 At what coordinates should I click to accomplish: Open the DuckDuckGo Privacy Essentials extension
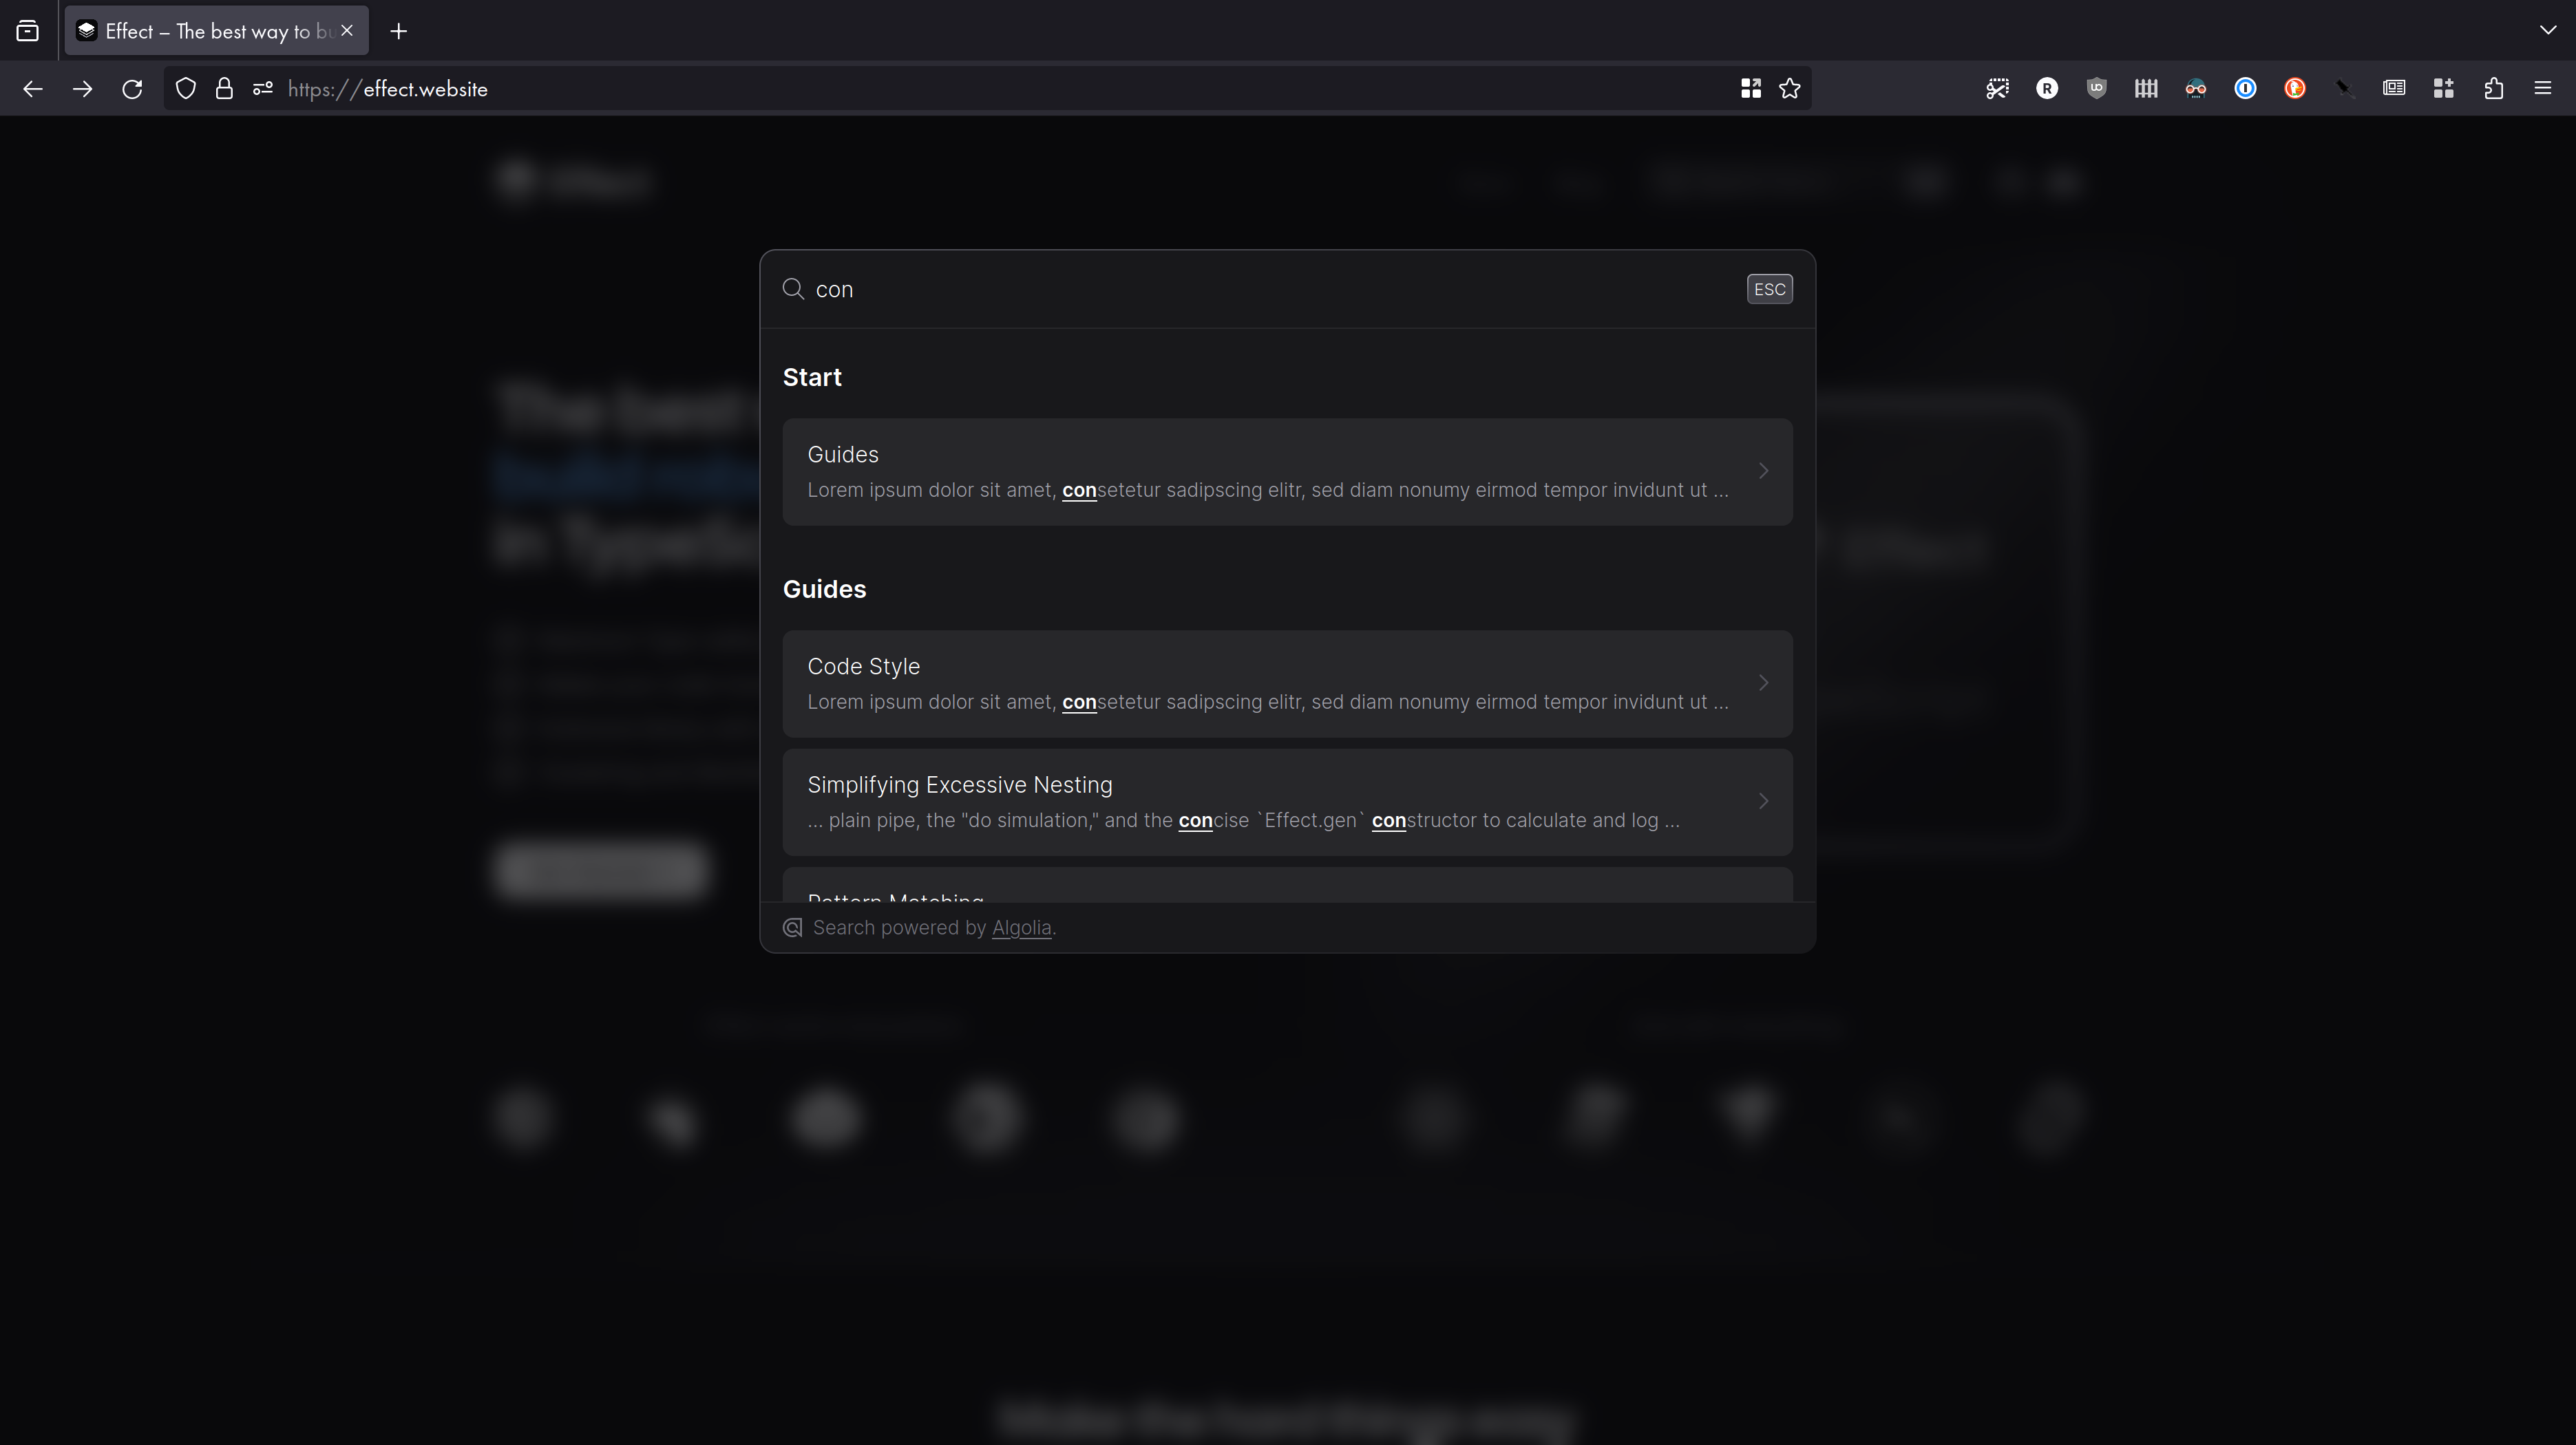point(2296,88)
